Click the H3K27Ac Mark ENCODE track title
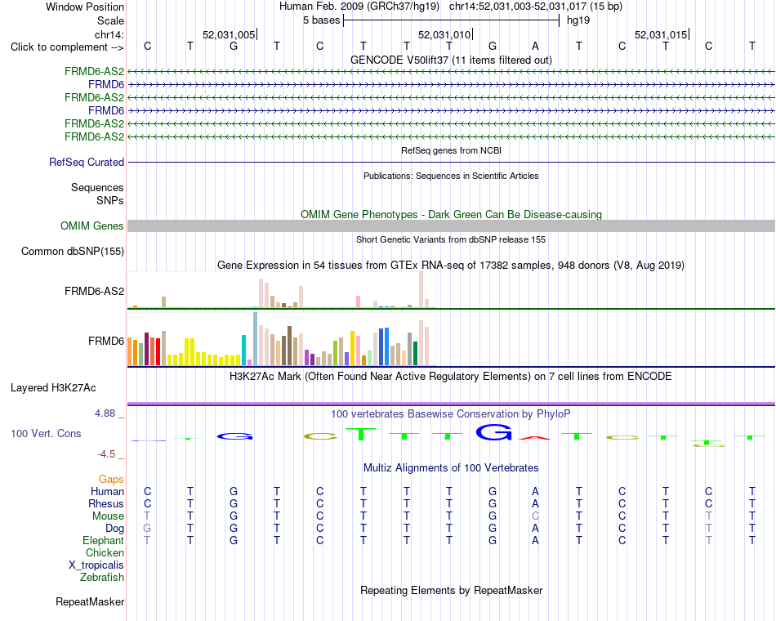Image resolution: width=776 pixels, height=621 pixels. pos(451,377)
